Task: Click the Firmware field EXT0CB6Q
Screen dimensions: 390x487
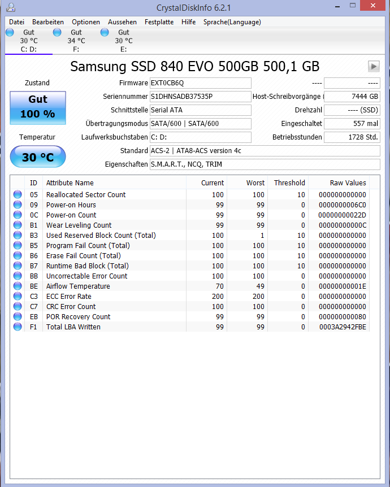Action: coord(201,83)
